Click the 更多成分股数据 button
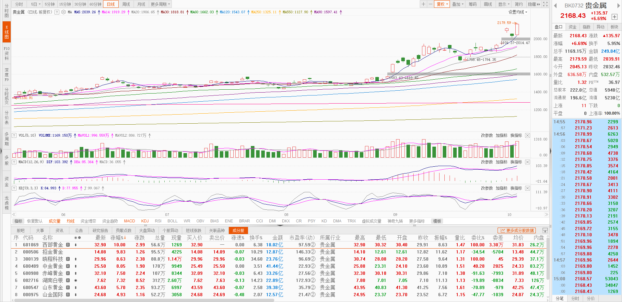 point(517,230)
